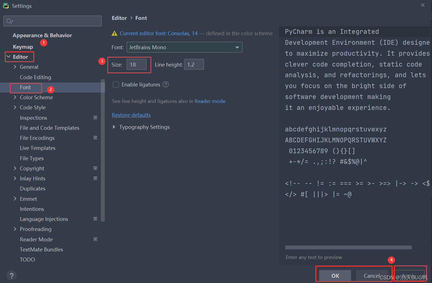Screen dimensions: 432x283
Task: Expand the Emmet node
Action: [15, 199]
